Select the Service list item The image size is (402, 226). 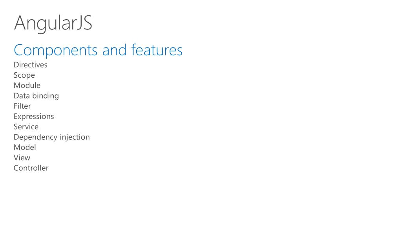tap(26, 127)
